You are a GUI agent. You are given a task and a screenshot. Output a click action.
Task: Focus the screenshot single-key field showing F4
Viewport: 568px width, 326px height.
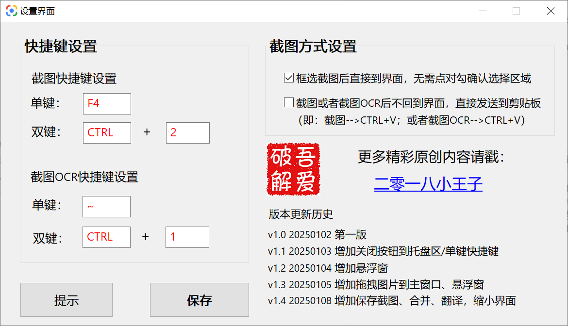(x=107, y=104)
